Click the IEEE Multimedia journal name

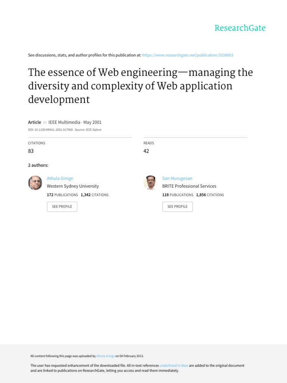point(64,122)
